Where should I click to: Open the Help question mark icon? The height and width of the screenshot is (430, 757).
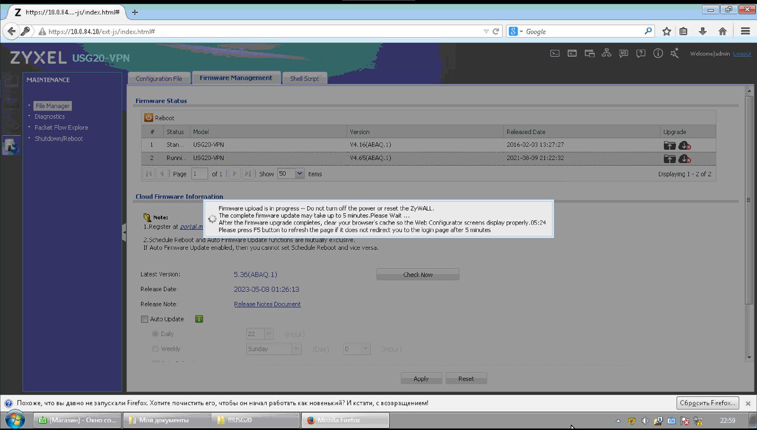640,53
